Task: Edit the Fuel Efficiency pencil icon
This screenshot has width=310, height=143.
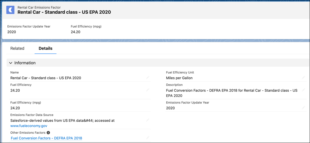Action: [x=148, y=90]
